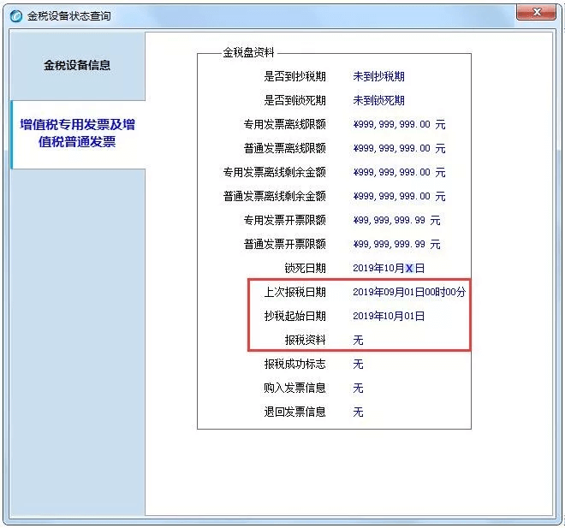Click the 是否到抄税期 label

tap(295, 76)
